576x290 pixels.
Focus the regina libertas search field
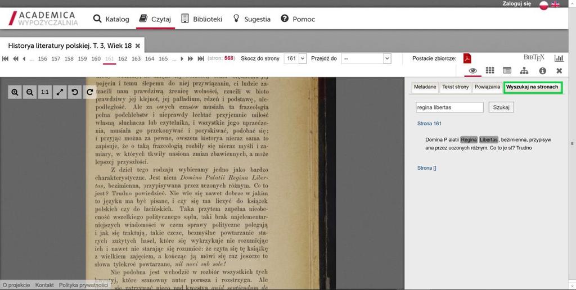pos(449,107)
